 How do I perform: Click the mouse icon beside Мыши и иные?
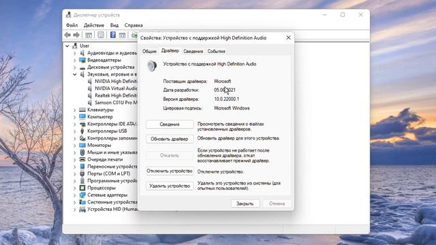point(82,152)
